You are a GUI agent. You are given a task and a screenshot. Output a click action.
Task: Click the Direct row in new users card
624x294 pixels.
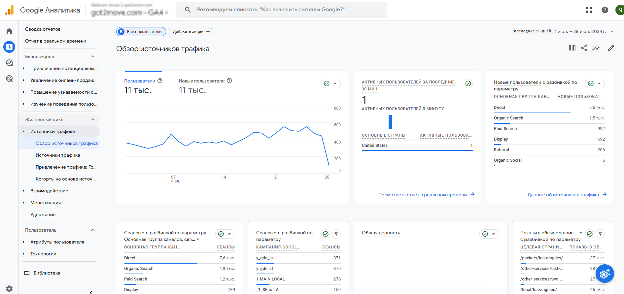pos(549,108)
